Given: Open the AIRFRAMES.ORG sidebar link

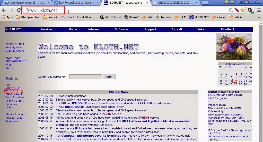Looking at the screenshot, I should pos(16,61).
